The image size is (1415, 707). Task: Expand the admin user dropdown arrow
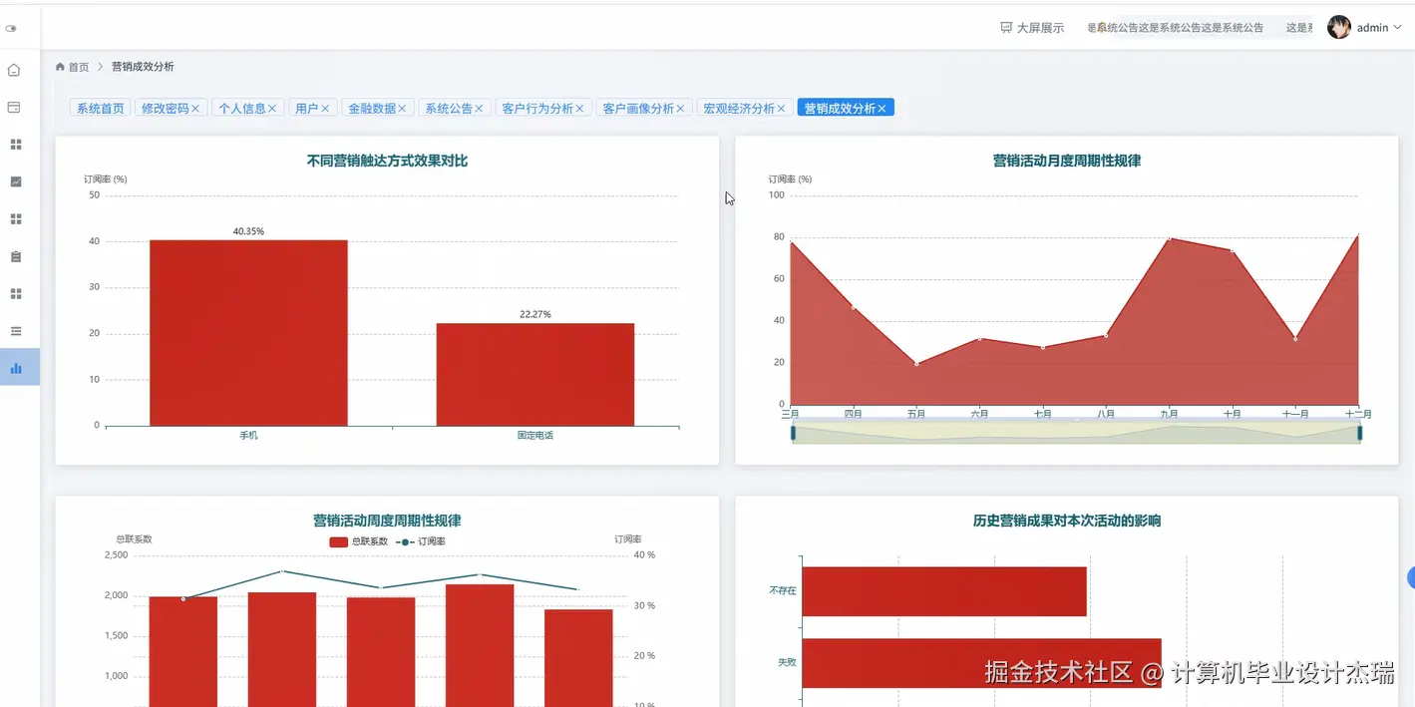click(1397, 28)
